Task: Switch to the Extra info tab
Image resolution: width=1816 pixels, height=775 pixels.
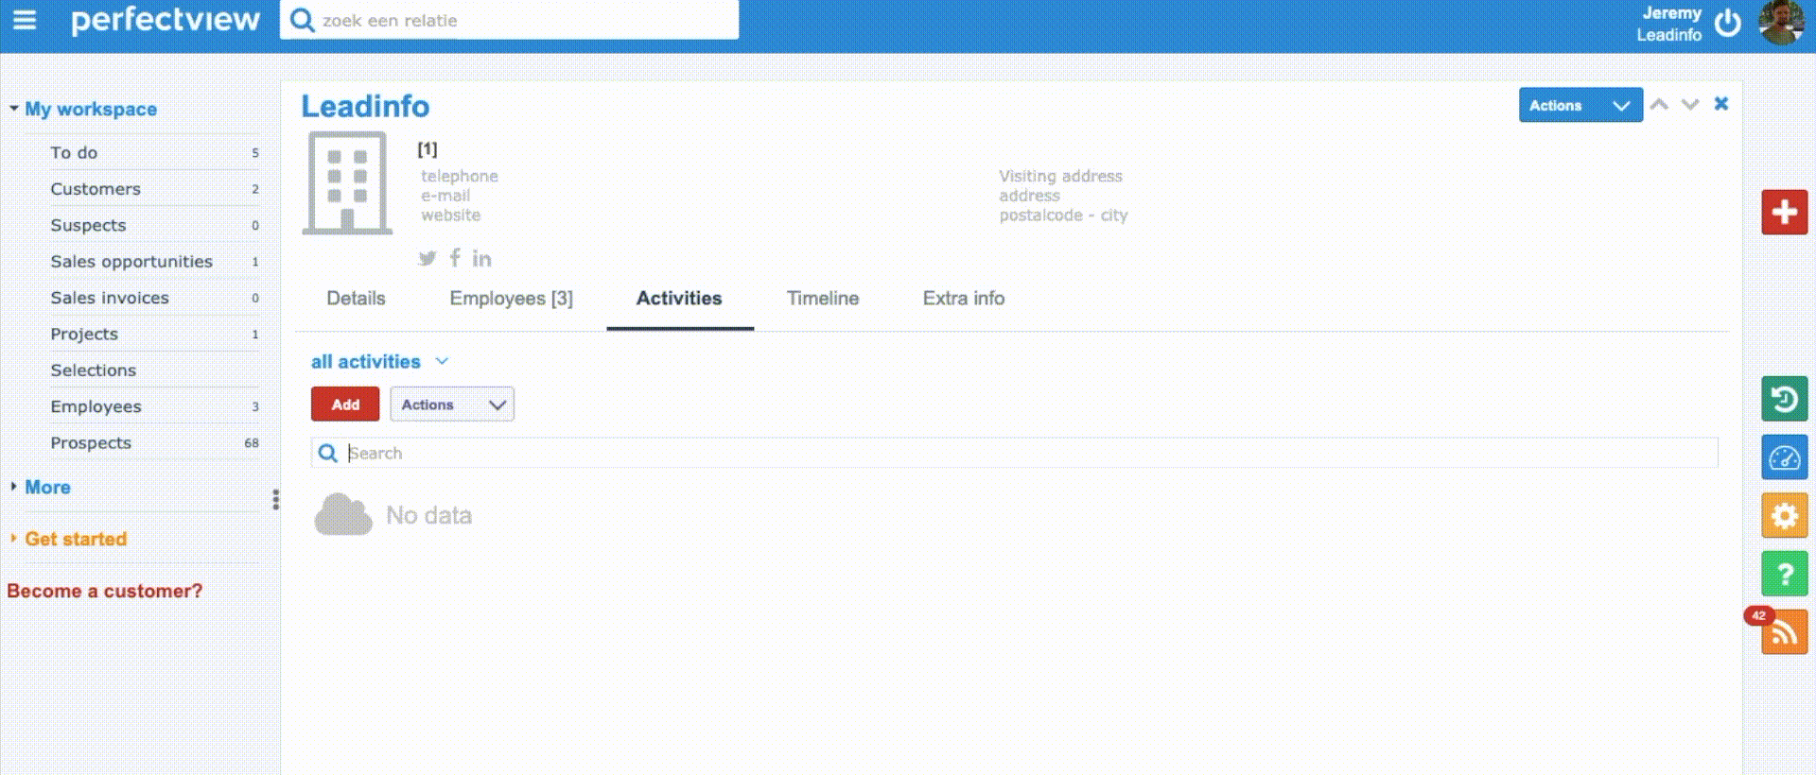Action: point(964,299)
